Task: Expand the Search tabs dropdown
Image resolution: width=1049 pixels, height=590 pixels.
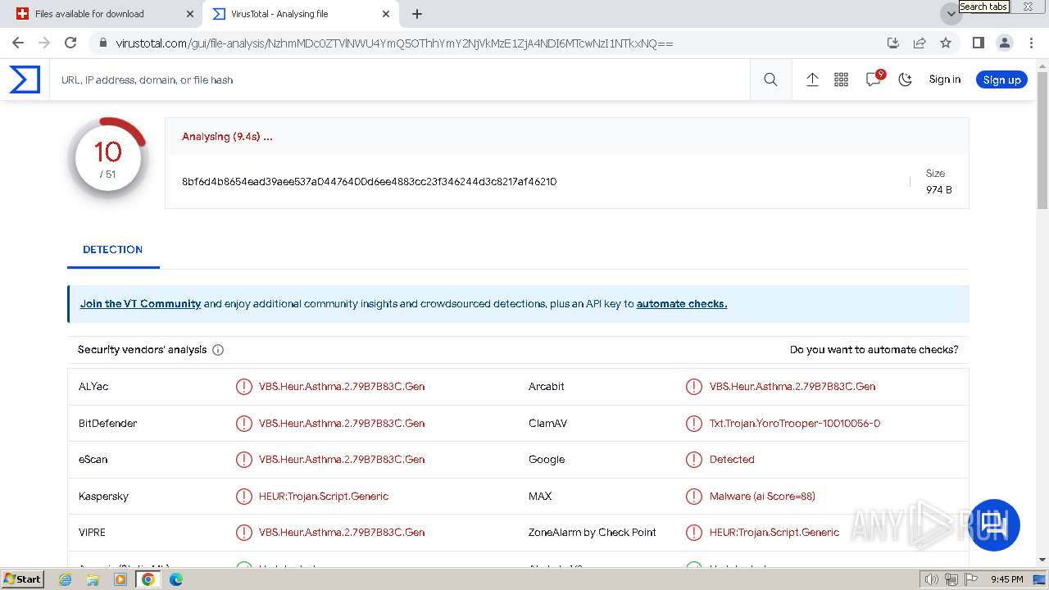Action: click(x=951, y=14)
